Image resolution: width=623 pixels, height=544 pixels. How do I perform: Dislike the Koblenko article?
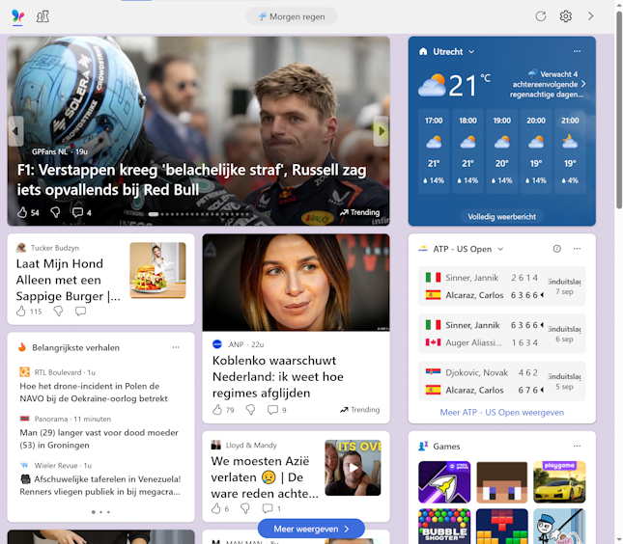[x=250, y=410]
